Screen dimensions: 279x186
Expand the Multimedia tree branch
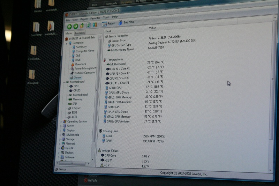click(60, 135)
